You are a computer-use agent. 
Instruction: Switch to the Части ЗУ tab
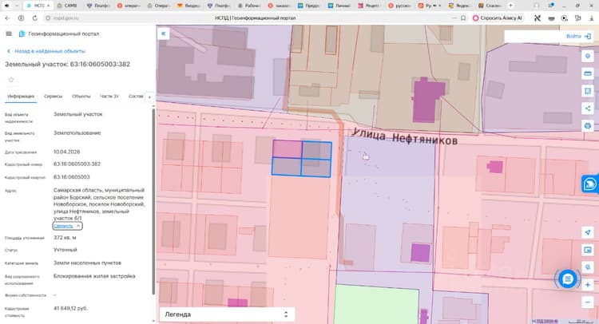pyautogui.click(x=109, y=97)
